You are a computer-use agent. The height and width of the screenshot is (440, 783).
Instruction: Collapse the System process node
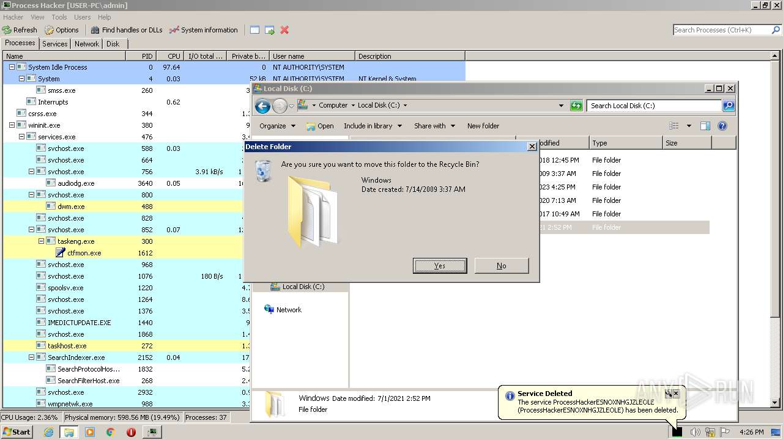click(x=21, y=79)
